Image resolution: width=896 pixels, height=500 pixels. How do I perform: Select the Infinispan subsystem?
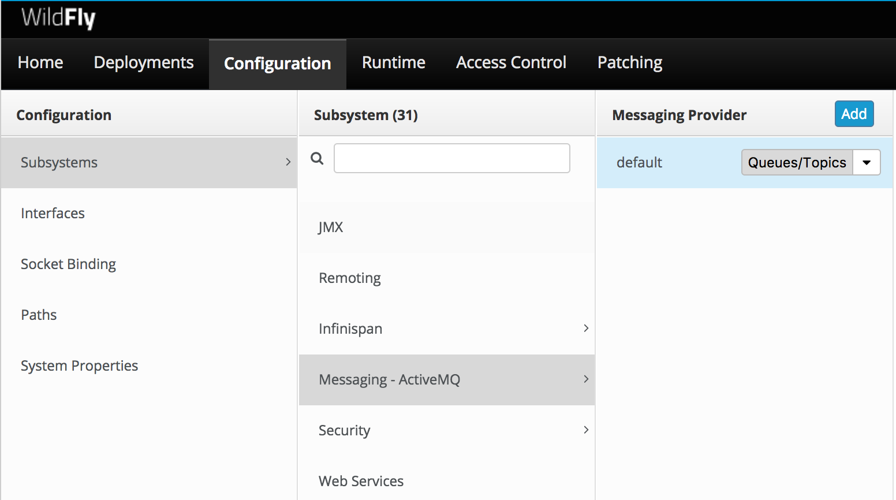pyautogui.click(x=447, y=329)
